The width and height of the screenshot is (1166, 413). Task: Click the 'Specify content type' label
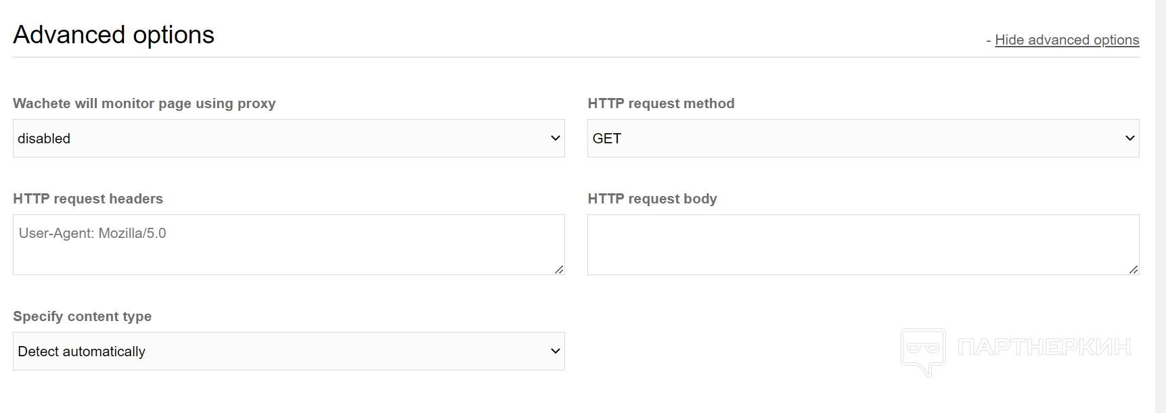(x=82, y=316)
